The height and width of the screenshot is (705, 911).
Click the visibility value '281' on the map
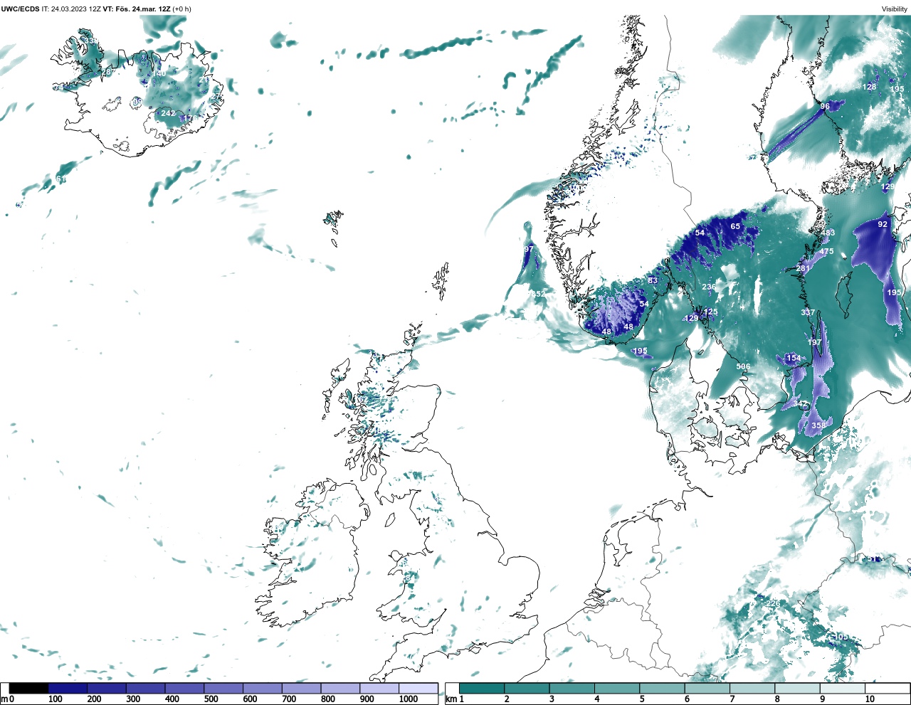(x=803, y=269)
